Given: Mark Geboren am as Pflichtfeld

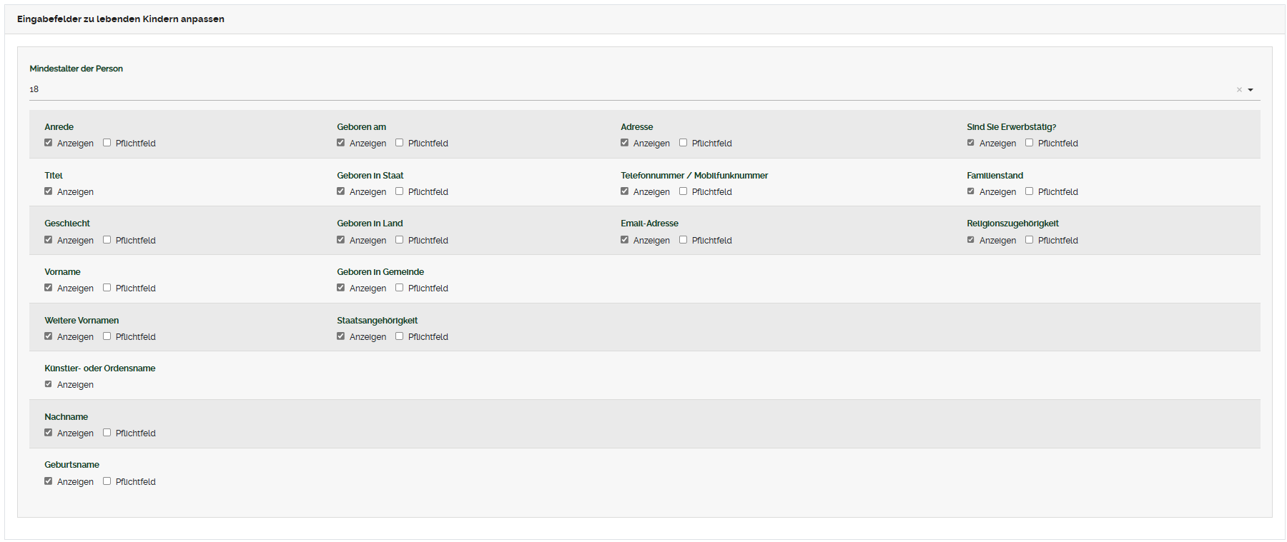Looking at the screenshot, I should click(x=400, y=143).
